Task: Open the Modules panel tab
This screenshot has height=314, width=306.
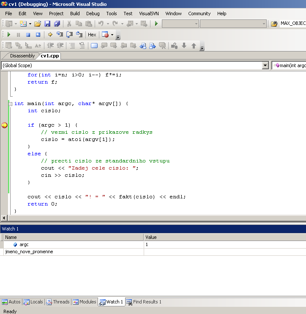Action: 85,302
